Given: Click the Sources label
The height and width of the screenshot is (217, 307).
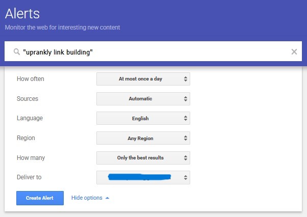Looking at the screenshot, I should 28,99.
